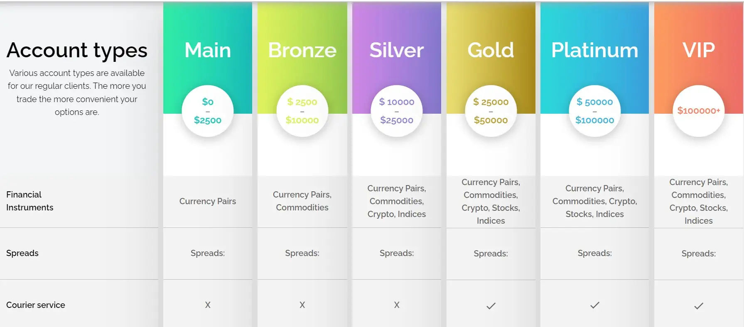Click the Financial Instruments row label
Screen dimensions: 744x327
[x=30, y=201]
